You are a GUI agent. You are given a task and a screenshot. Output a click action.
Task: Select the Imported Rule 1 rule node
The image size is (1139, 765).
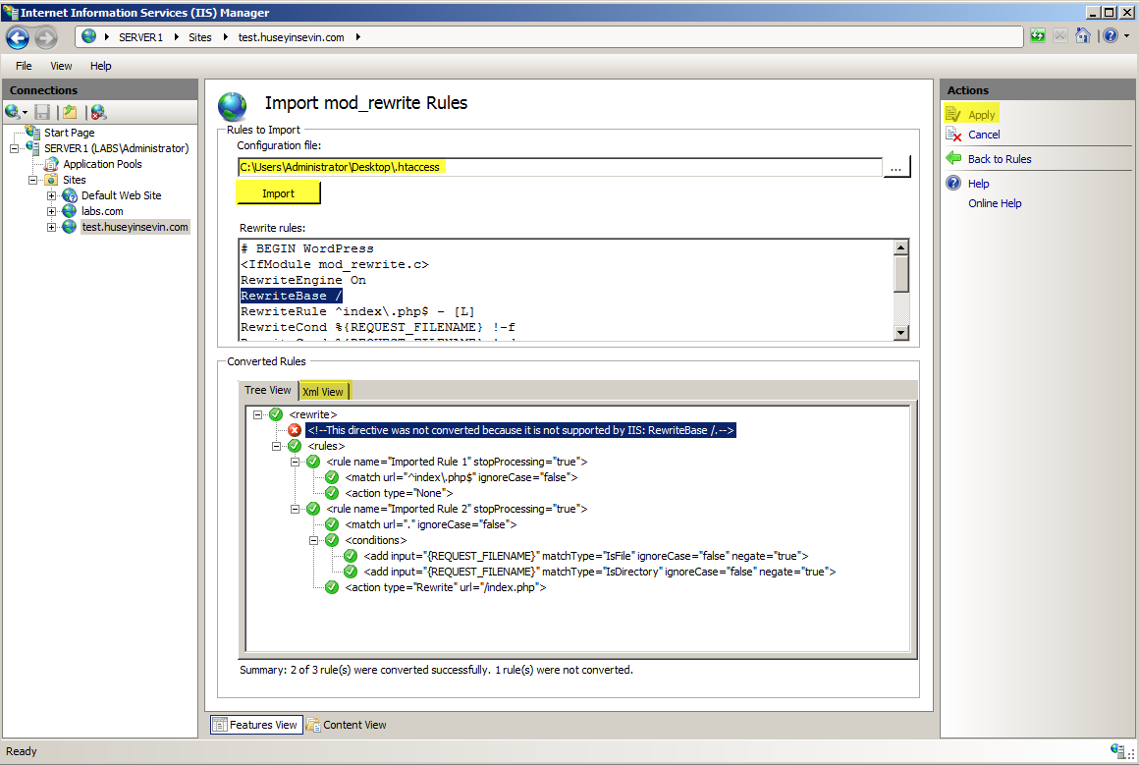(457, 463)
